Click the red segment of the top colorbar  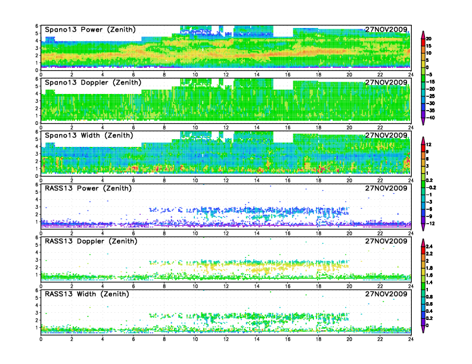423,42
